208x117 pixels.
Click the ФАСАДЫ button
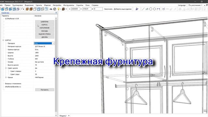[x=45, y=31]
